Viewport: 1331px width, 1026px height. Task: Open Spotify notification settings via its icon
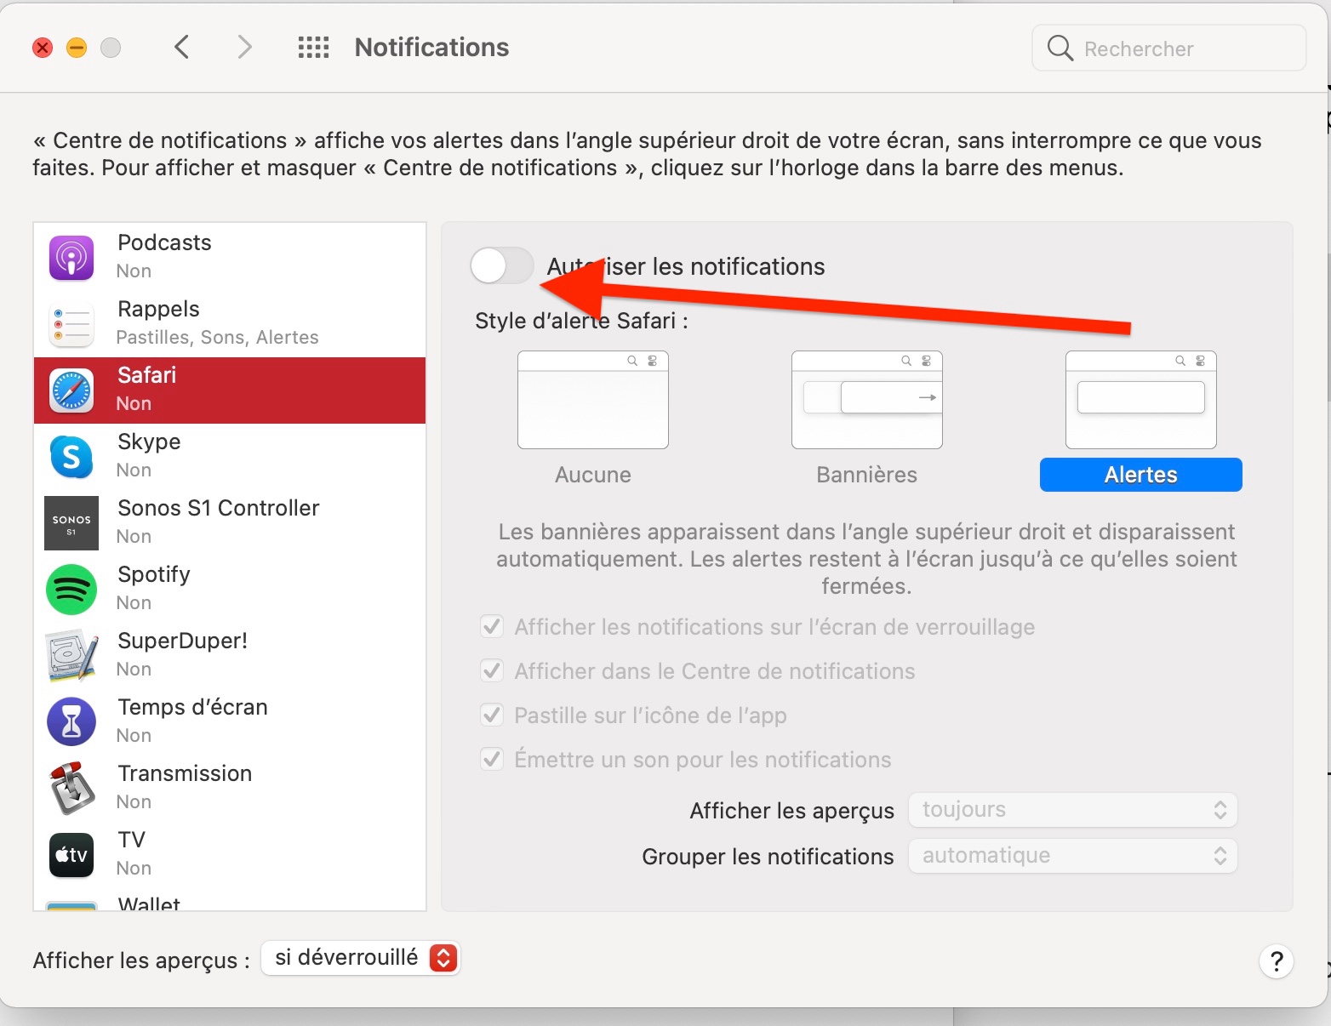71,590
